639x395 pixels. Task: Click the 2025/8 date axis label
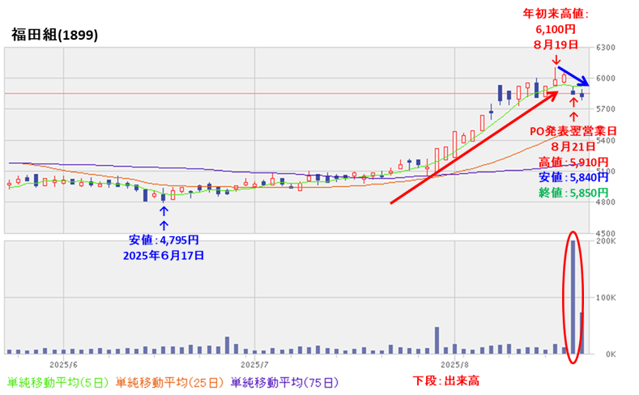(x=455, y=363)
